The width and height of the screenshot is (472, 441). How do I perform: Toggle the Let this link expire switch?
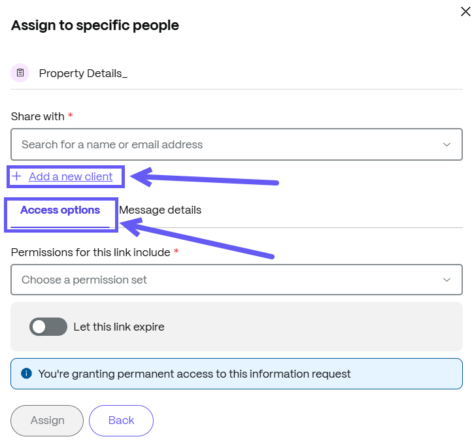(48, 327)
